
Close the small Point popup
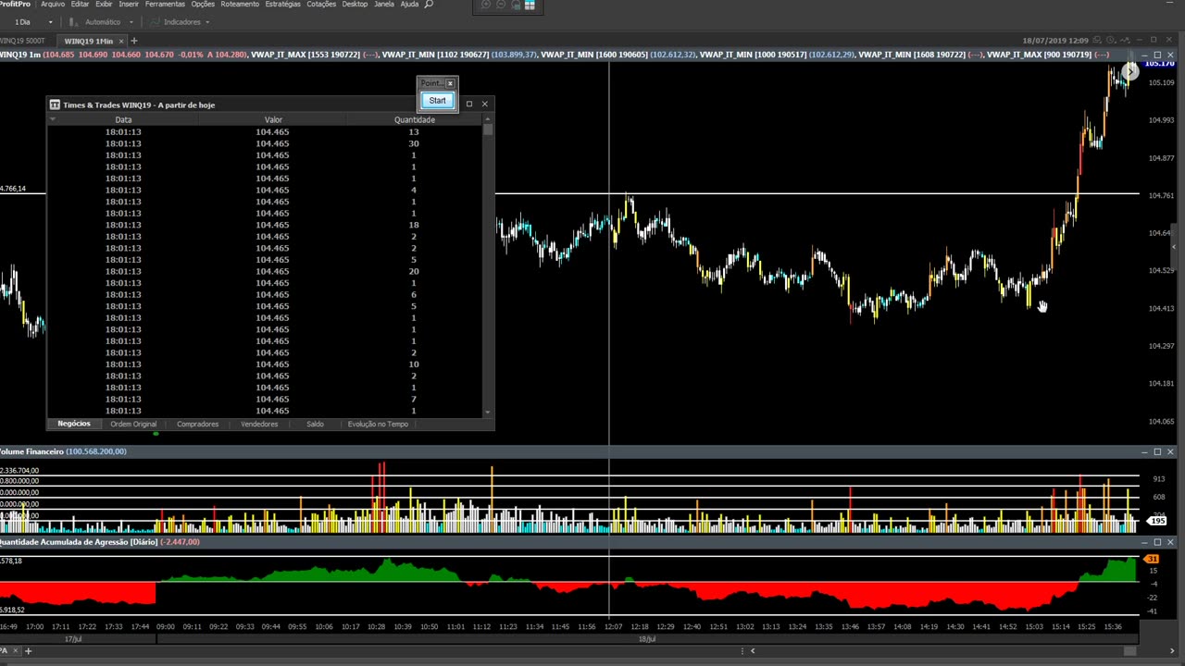(x=450, y=83)
